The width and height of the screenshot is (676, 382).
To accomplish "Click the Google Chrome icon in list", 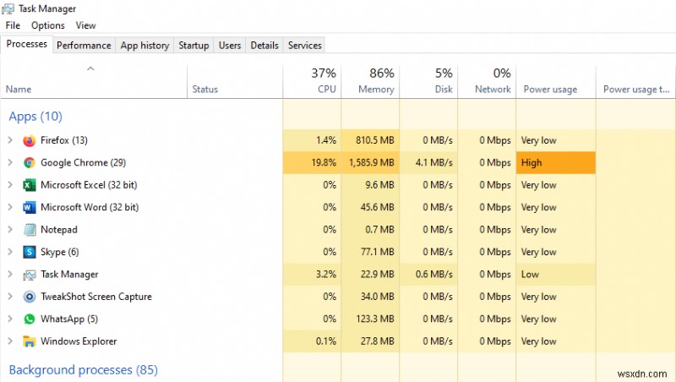I will click(30, 162).
